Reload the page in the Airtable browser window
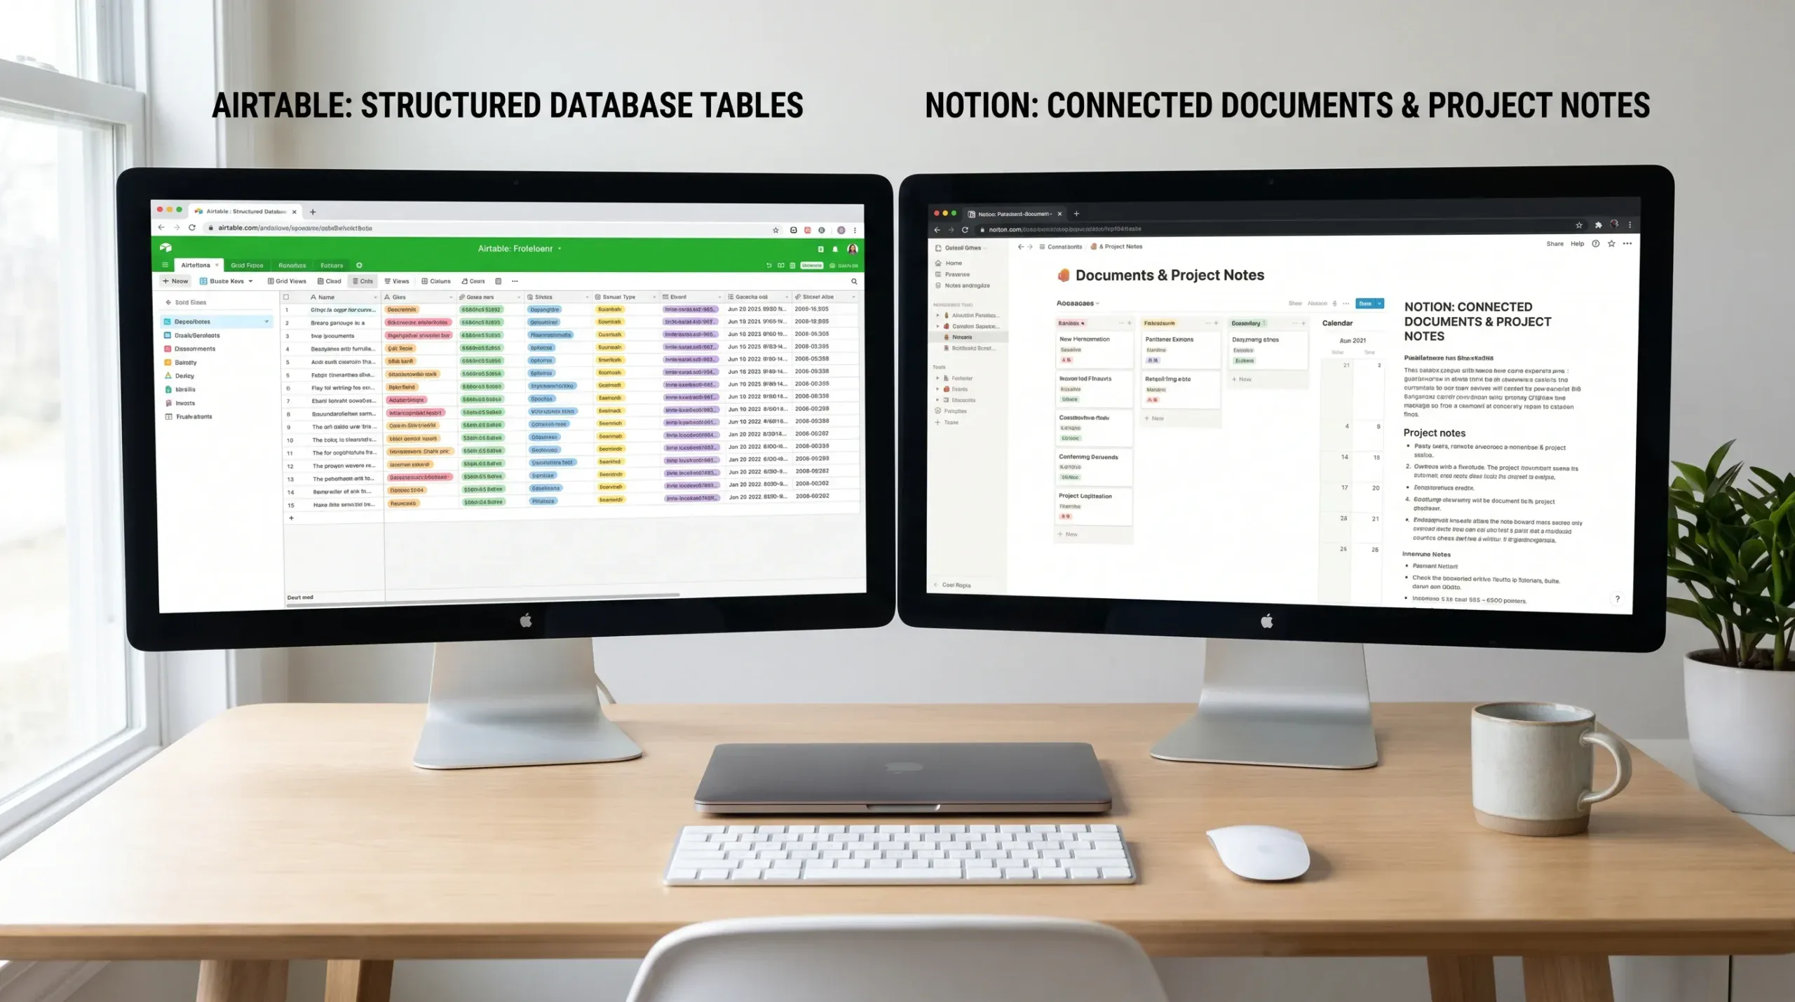The width and height of the screenshot is (1795, 1002). click(192, 227)
